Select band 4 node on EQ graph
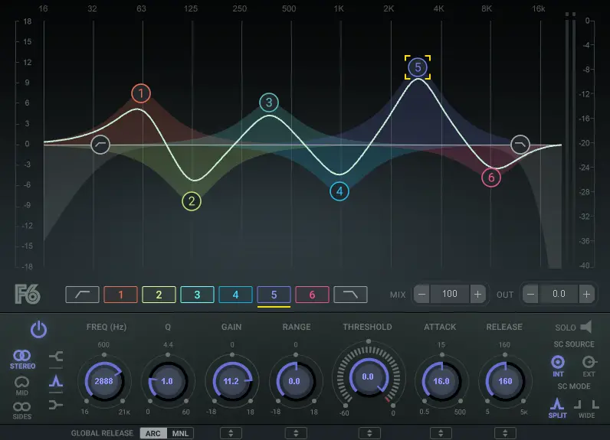This screenshot has height=440, width=610. 339,191
